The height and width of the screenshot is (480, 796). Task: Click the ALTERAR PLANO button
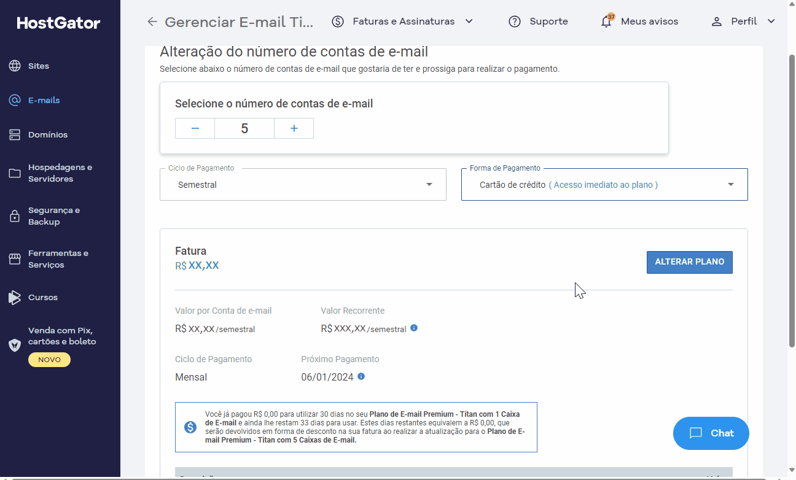coord(689,262)
